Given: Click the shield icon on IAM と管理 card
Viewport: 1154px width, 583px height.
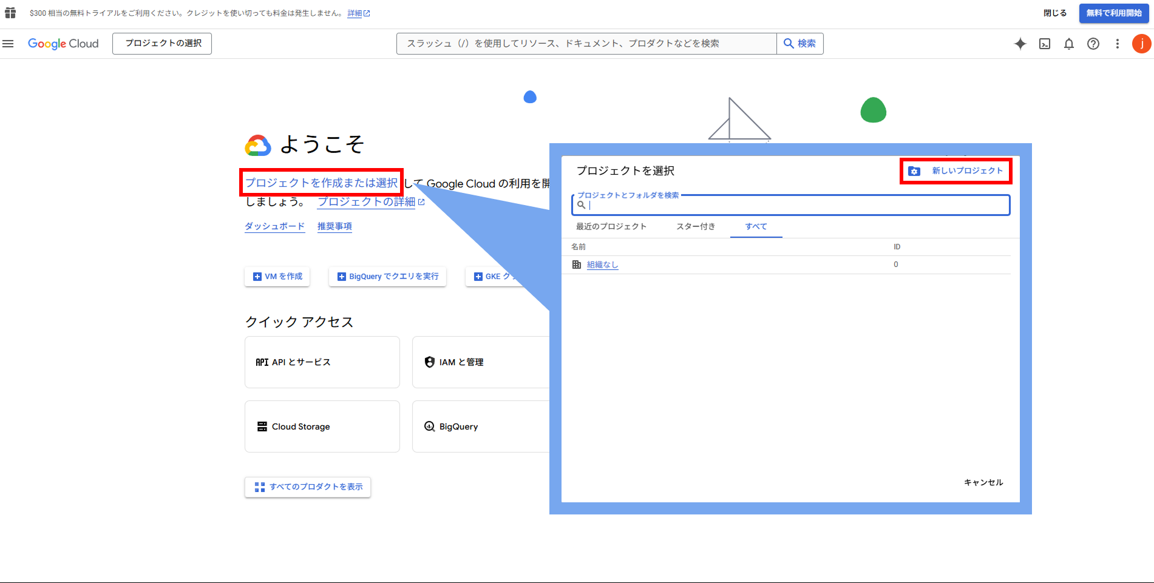Looking at the screenshot, I should click(429, 362).
